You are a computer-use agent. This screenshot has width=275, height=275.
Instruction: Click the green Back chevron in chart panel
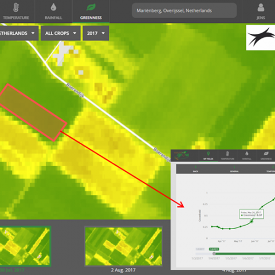(195, 167)
